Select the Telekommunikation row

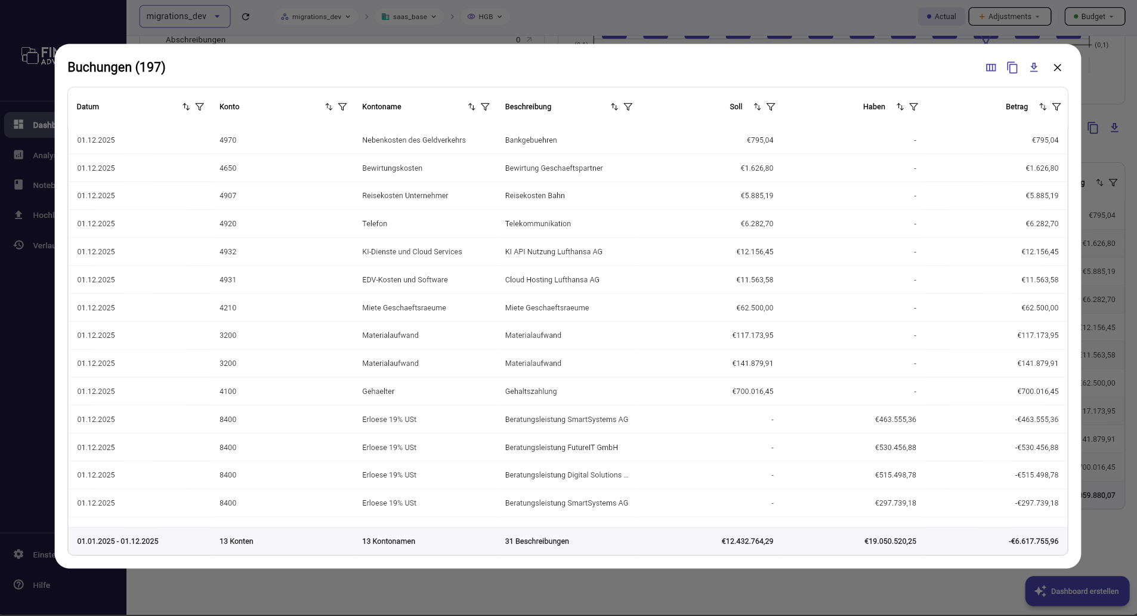pos(568,224)
